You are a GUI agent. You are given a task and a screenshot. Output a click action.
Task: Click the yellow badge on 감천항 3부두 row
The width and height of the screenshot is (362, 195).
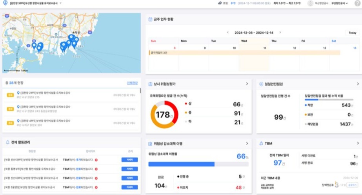coord(10,109)
